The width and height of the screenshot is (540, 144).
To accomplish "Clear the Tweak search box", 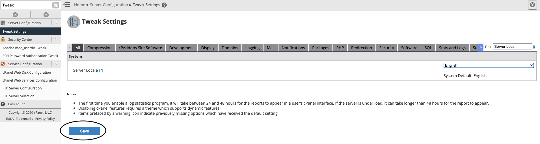I will (56, 5).
